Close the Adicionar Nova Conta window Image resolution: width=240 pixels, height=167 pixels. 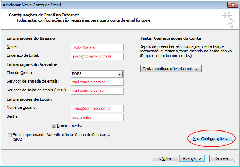coord(233,5)
